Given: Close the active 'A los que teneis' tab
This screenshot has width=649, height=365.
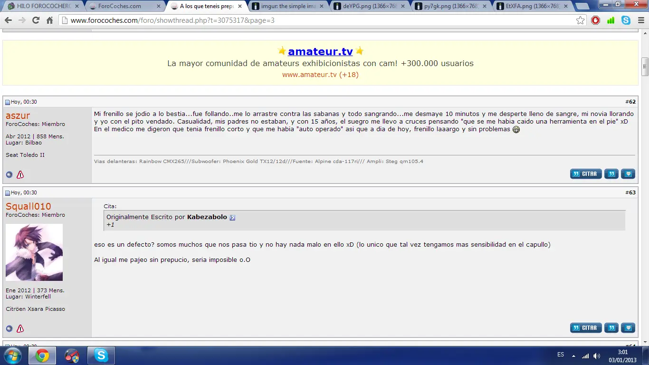Looking at the screenshot, I should click(x=239, y=6).
